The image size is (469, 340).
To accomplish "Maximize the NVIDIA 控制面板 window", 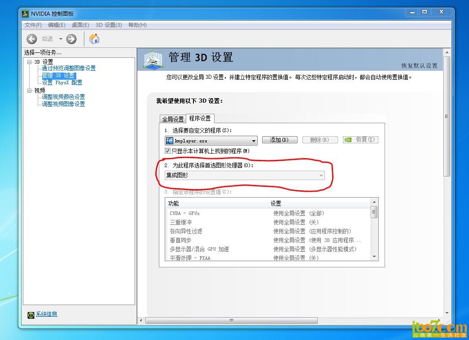I will tap(425, 12).
